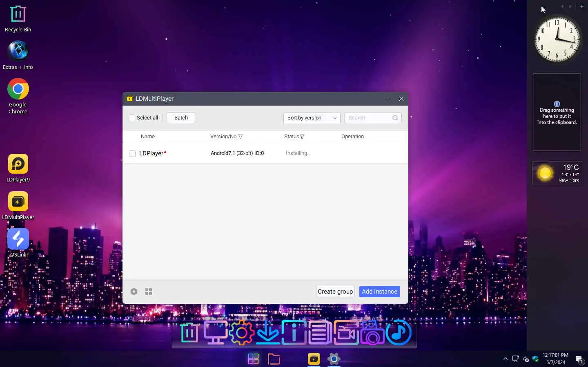Click the sidebar add gadget plus icon
This screenshot has height=367, width=588.
pos(582,7)
